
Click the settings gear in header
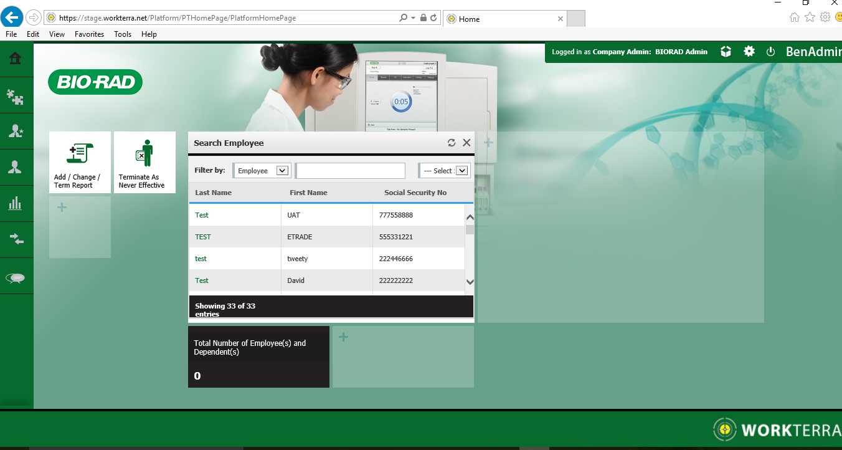pyautogui.click(x=749, y=52)
